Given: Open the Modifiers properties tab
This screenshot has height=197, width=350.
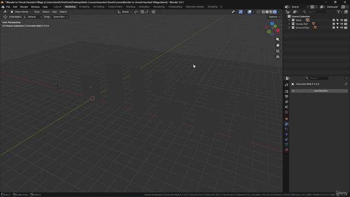Looking at the screenshot, I should point(287,124).
